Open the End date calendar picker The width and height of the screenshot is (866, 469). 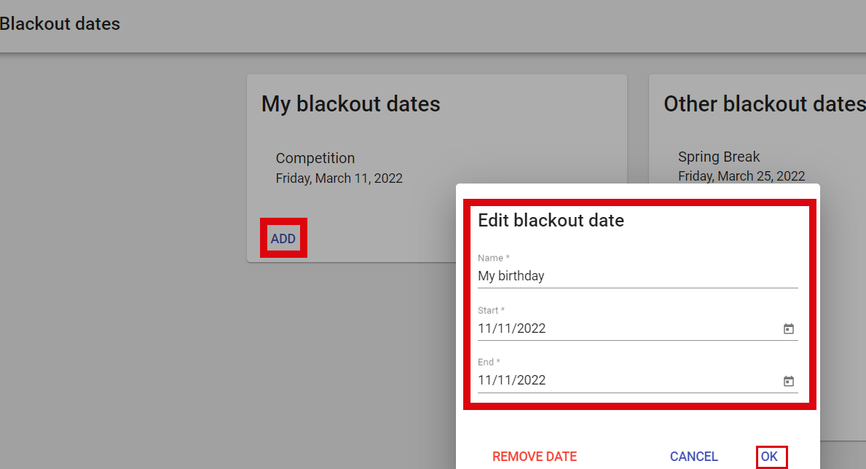click(788, 381)
